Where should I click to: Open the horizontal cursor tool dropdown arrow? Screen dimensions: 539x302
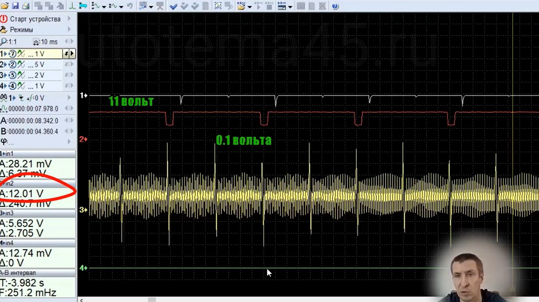(x=121, y=7)
